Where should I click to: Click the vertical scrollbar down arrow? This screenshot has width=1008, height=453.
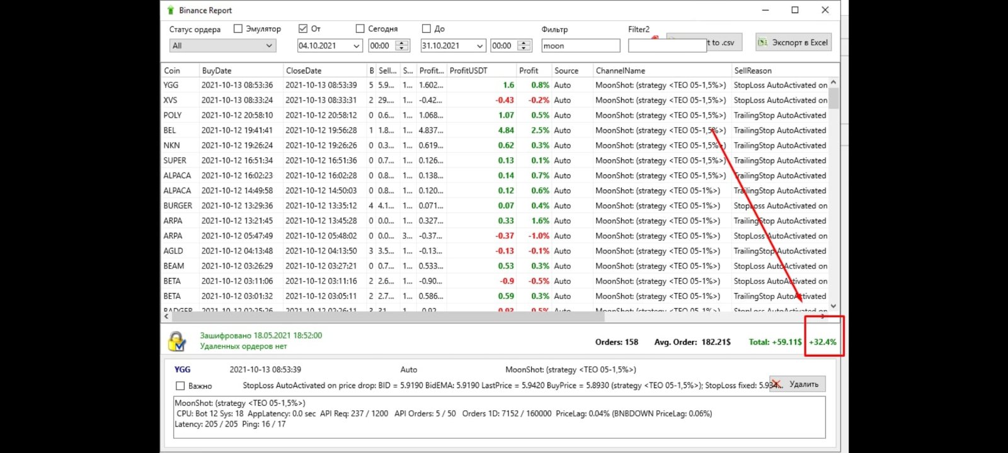coord(833,306)
